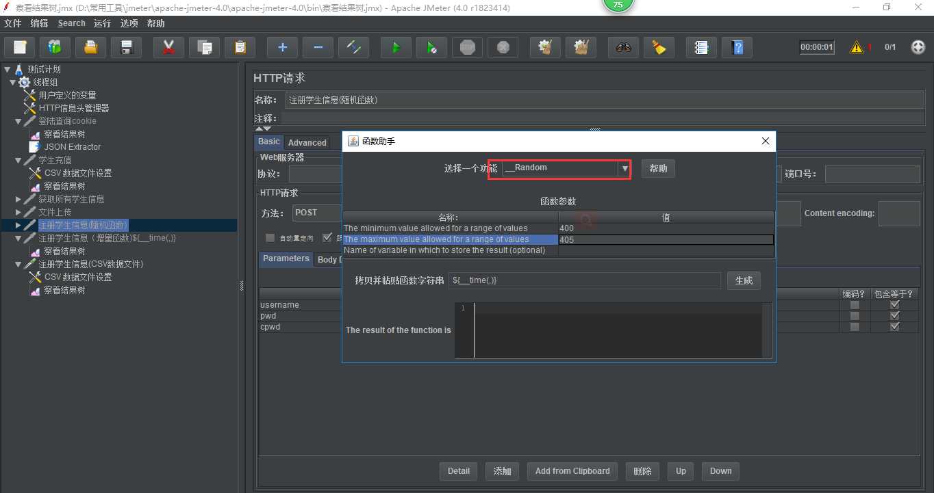Collapse the 测试计划 tree node arrow

pyautogui.click(x=7, y=69)
